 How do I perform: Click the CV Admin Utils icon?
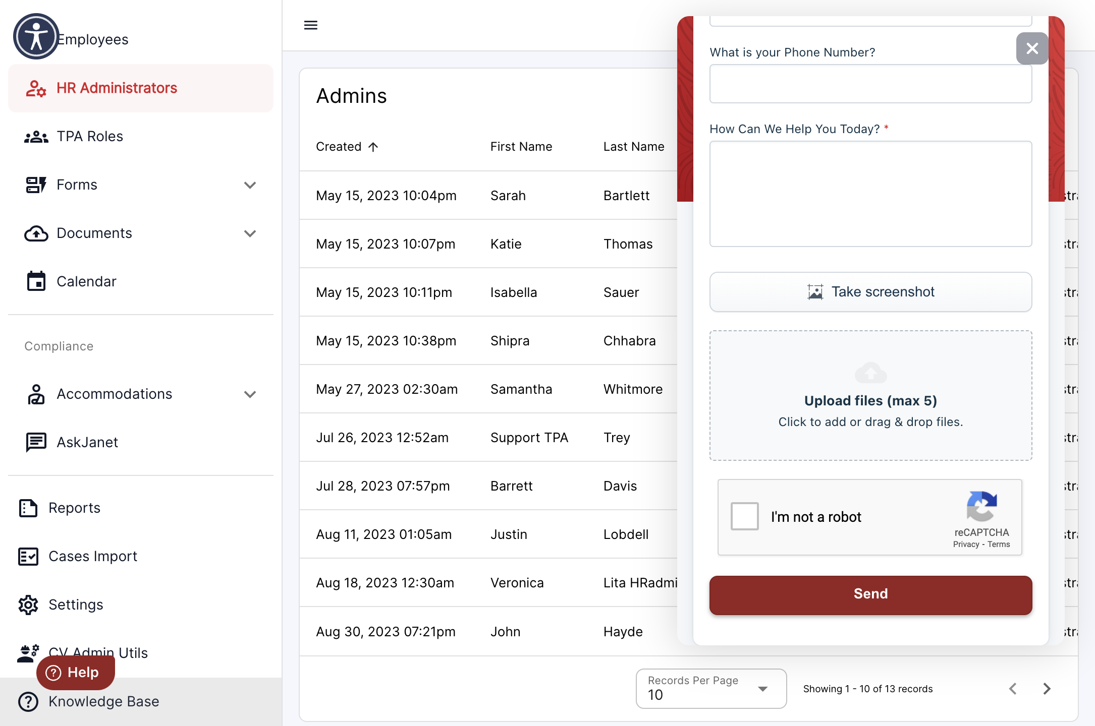pyautogui.click(x=28, y=653)
